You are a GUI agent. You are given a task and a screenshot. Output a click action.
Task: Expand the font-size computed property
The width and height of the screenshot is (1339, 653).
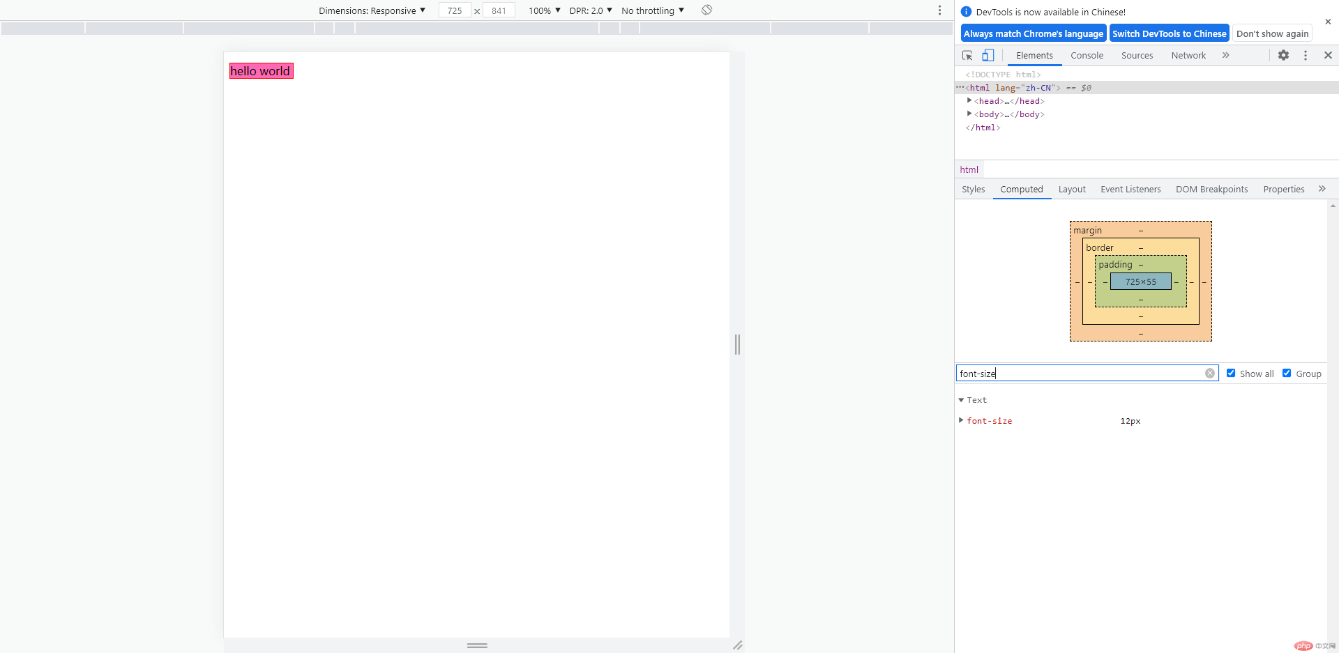pos(961,420)
